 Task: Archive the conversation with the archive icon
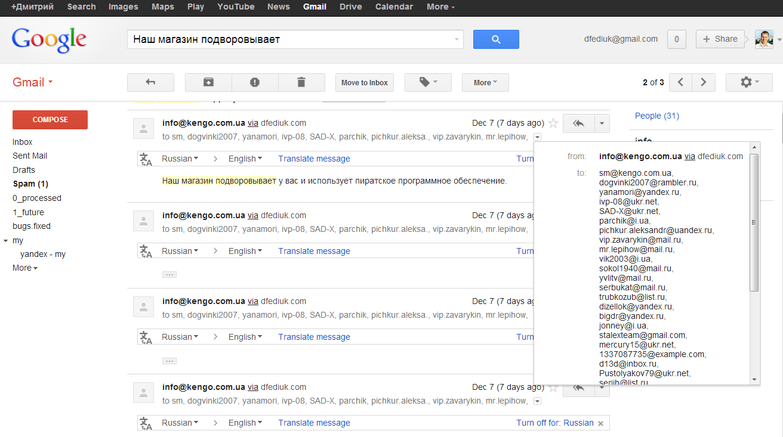[x=208, y=82]
